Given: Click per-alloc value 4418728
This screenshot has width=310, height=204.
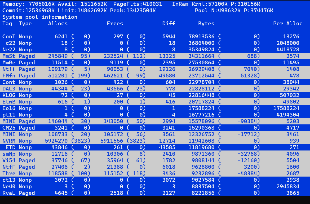Looking at the screenshot, I should point(288,49).
